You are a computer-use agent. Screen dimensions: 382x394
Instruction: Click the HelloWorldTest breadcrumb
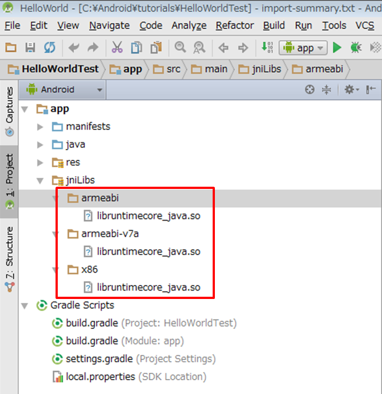53,69
